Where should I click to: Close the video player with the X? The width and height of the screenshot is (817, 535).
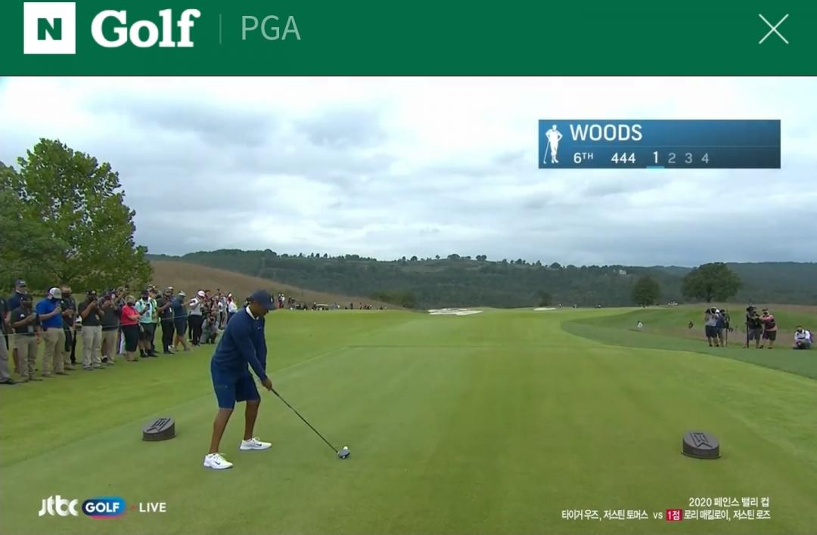[x=773, y=29]
